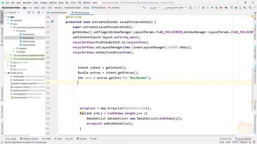Open the Refactor menu
Image resolution: width=257 pixels, height=144 pixels.
point(53,3)
